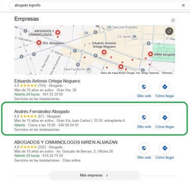The height and width of the screenshot is (186, 190).
Task: Open Sitio web icon for Andrés Fernández Abogado
Action: click(x=144, y=117)
